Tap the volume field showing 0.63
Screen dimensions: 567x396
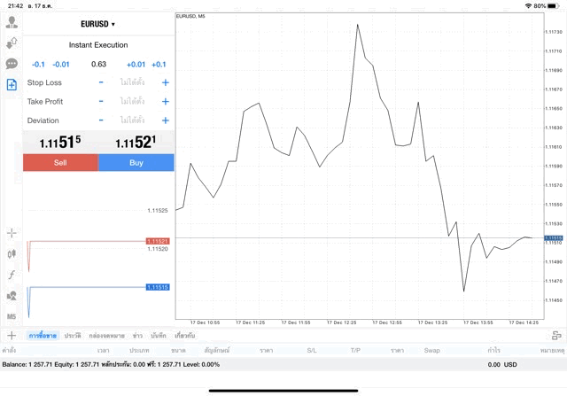(x=98, y=64)
